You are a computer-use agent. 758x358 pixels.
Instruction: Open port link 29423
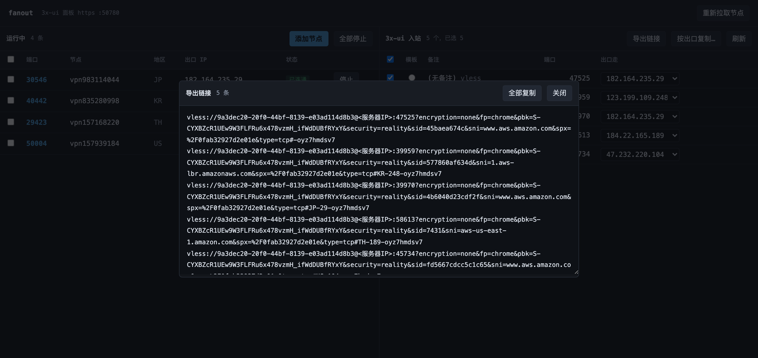pyautogui.click(x=37, y=122)
